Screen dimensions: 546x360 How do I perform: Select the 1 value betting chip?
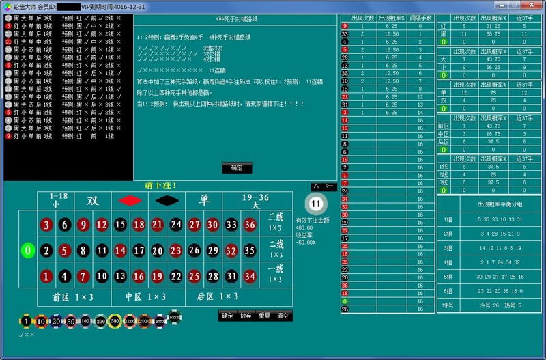pyautogui.click(x=26, y=320)
